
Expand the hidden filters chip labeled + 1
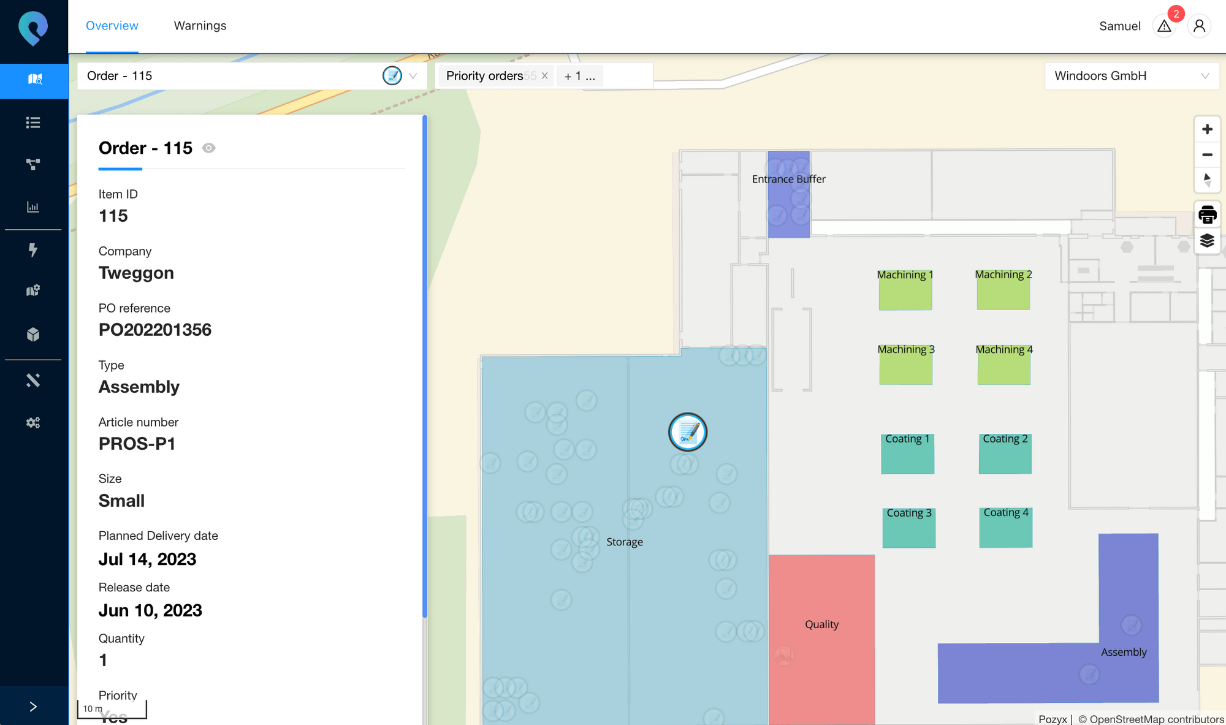(x=579, y=76)
